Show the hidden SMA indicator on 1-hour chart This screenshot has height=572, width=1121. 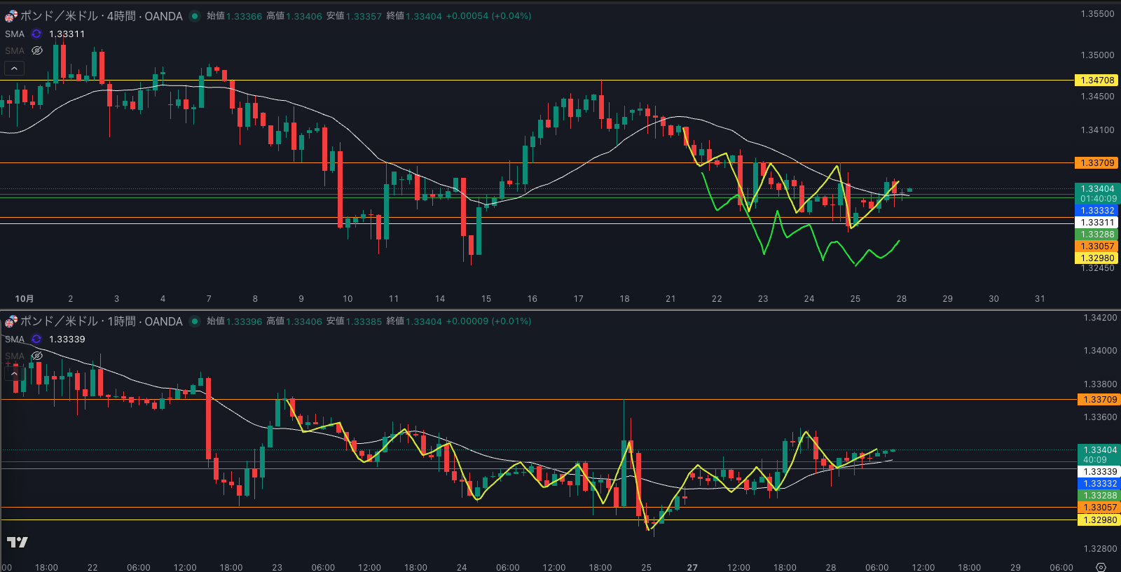[37, 356]
